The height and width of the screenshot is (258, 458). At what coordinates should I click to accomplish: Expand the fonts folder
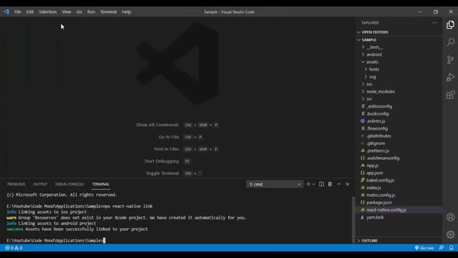(399, 70)
